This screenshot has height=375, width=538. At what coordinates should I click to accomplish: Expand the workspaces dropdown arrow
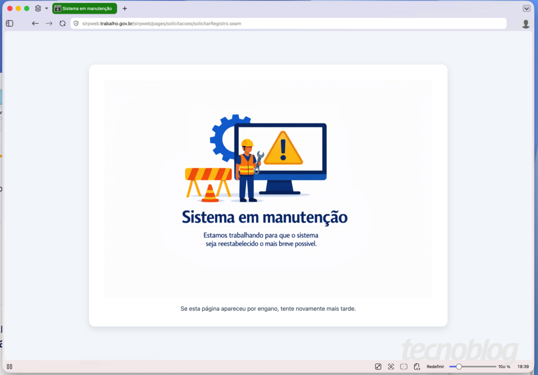click(x=47, y=8)
